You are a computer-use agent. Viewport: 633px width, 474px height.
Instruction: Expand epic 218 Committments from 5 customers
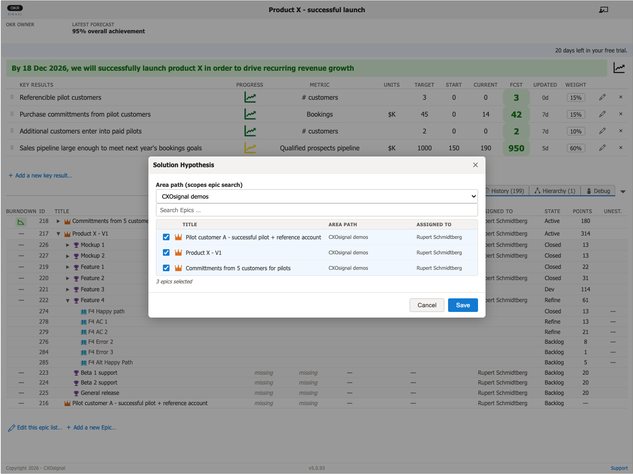tap(58, 221)
